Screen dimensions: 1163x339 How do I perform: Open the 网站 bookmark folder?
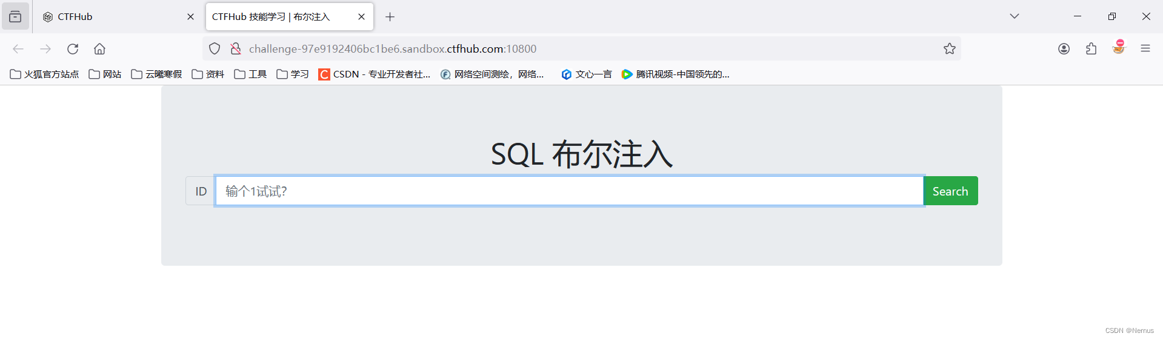105,74
